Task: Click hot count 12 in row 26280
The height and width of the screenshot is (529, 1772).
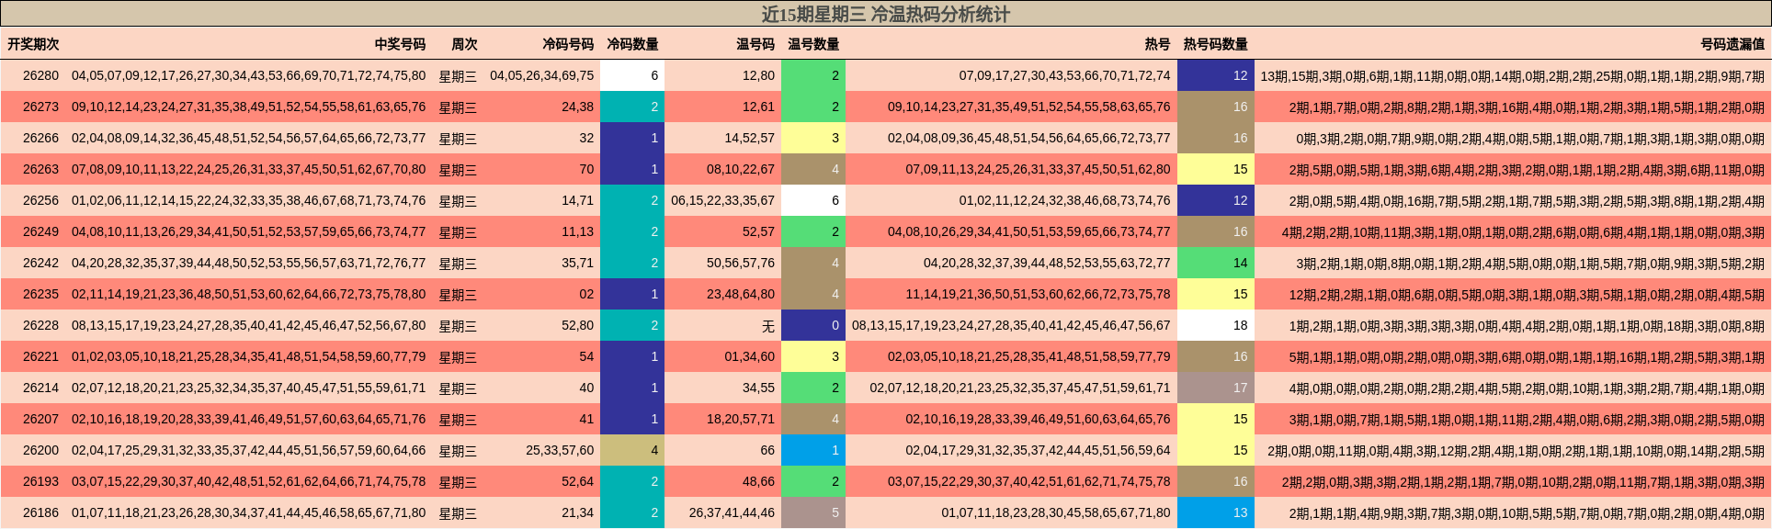Action: [x=1215, y=75]
